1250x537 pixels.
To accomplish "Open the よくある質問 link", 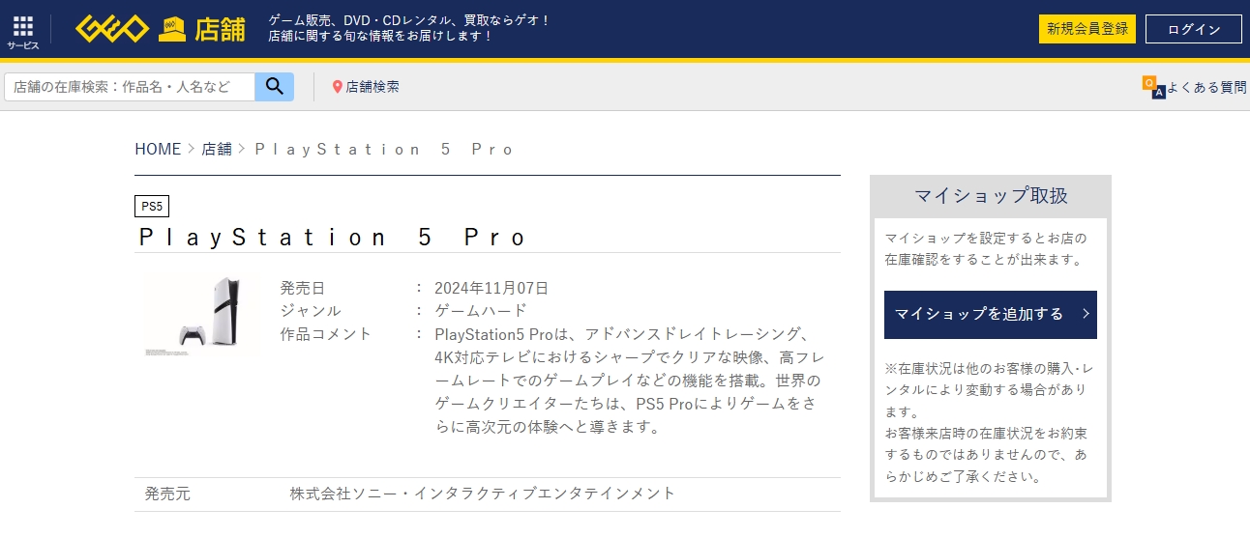I will 1205,87.
